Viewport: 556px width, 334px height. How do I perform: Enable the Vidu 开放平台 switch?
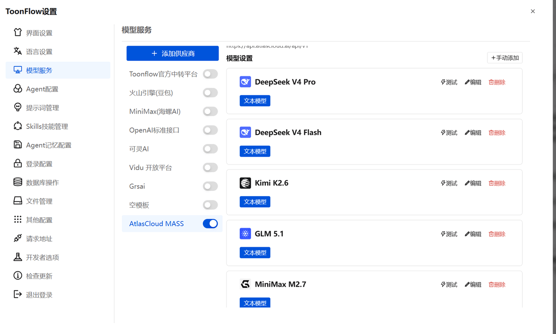210,167
